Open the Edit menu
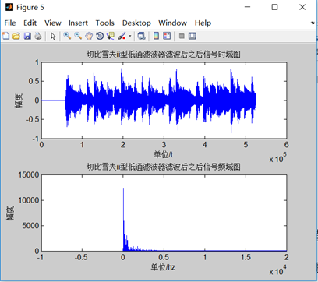This screenshot has width=318, height=282. [30, 23]
